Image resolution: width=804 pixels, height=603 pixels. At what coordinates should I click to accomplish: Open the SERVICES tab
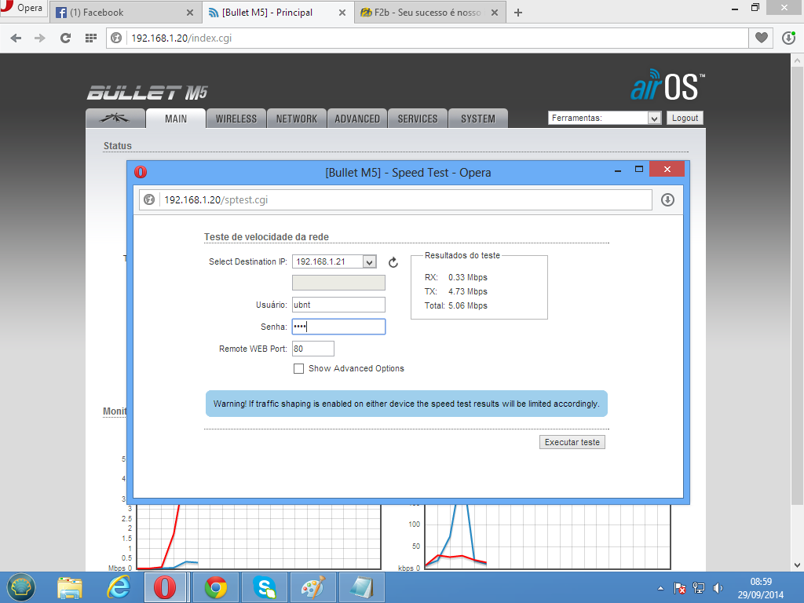[x=418, y=119]
